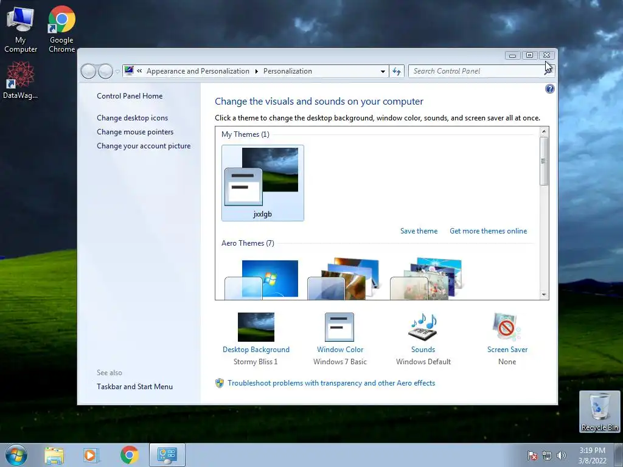Click the Desktop Background text link
The image size is (623, 467).
pyautogui.click(x=256, y=350)
